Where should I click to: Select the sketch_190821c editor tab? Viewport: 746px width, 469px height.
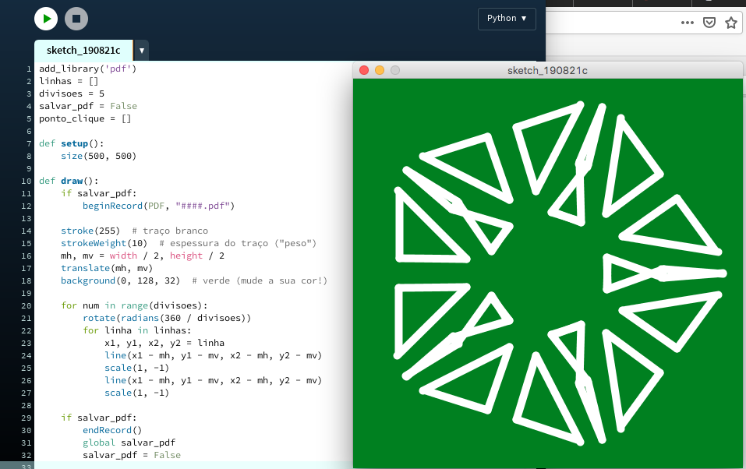click(83, 51)
